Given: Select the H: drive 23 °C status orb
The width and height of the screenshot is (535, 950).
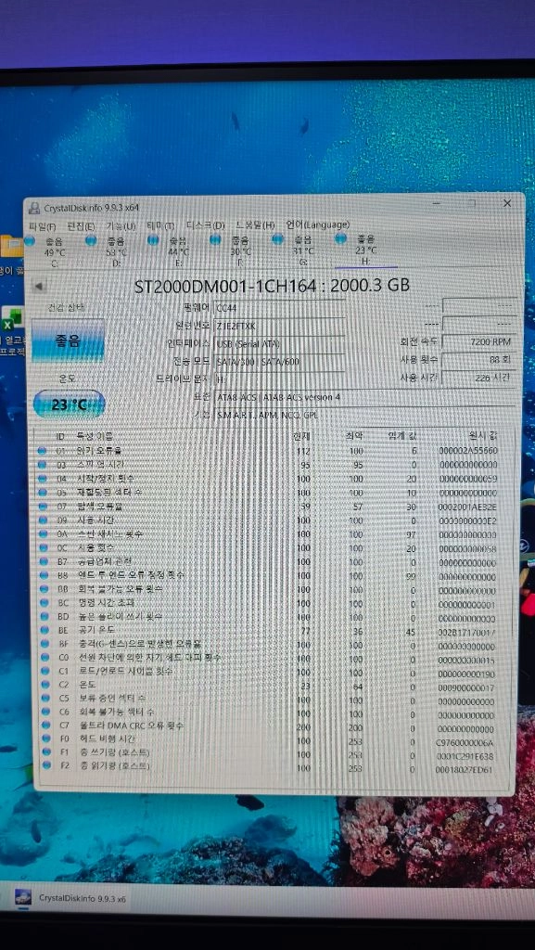Looking at the screenshot, I should pyautogui.click(x=341, y=238).
